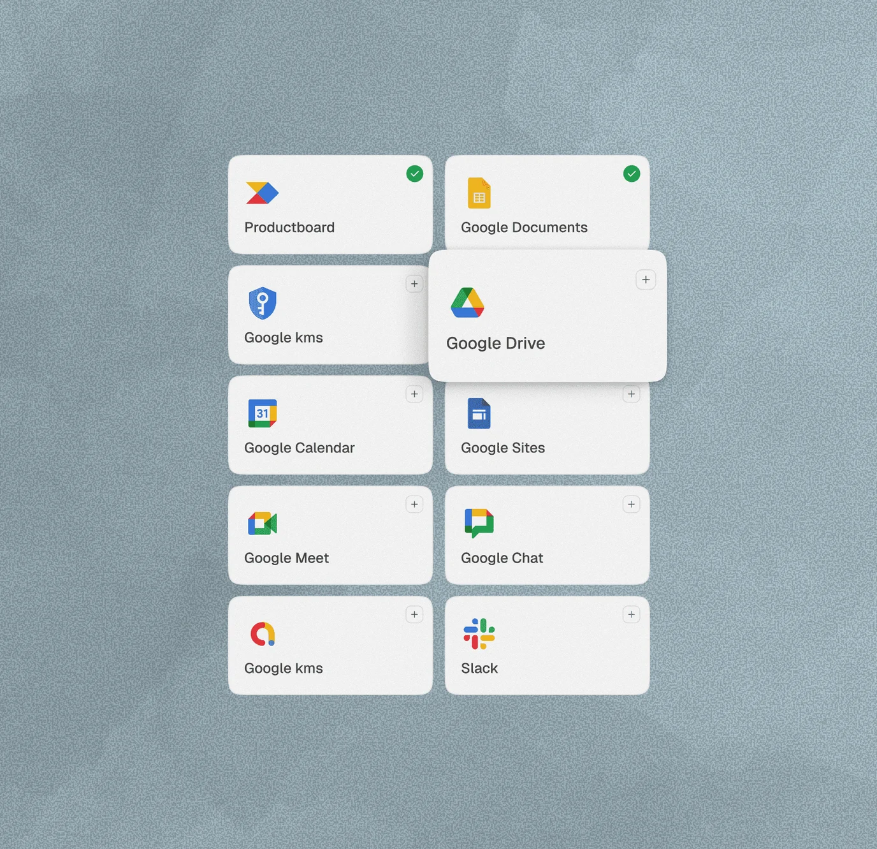
Task: Add Google Drive using its plus button
Action: coord(646,279)
